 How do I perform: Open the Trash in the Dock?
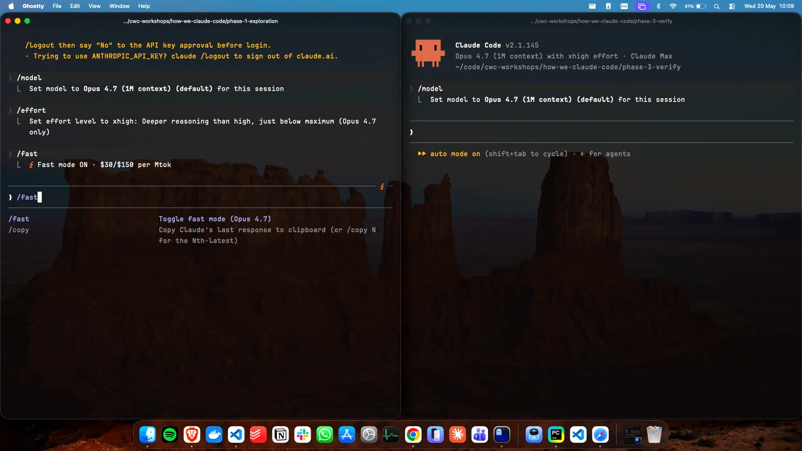(x=654, y=435)
